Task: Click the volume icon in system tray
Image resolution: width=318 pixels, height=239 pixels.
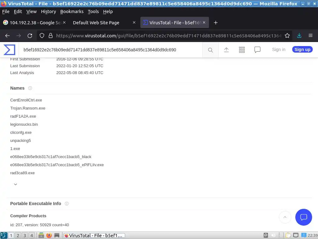Action: pos(273,235)
